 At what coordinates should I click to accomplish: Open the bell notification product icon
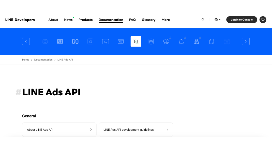pos(181,41)
